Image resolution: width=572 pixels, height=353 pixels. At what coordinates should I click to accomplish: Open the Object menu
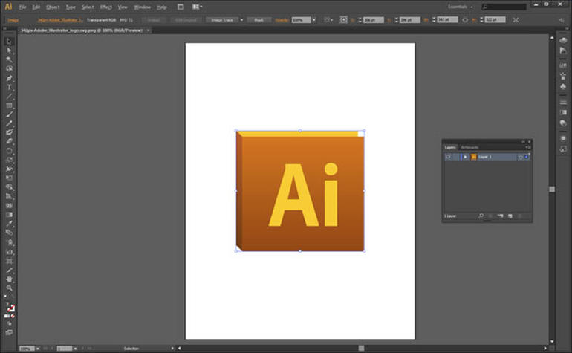[x=52, y=7]
